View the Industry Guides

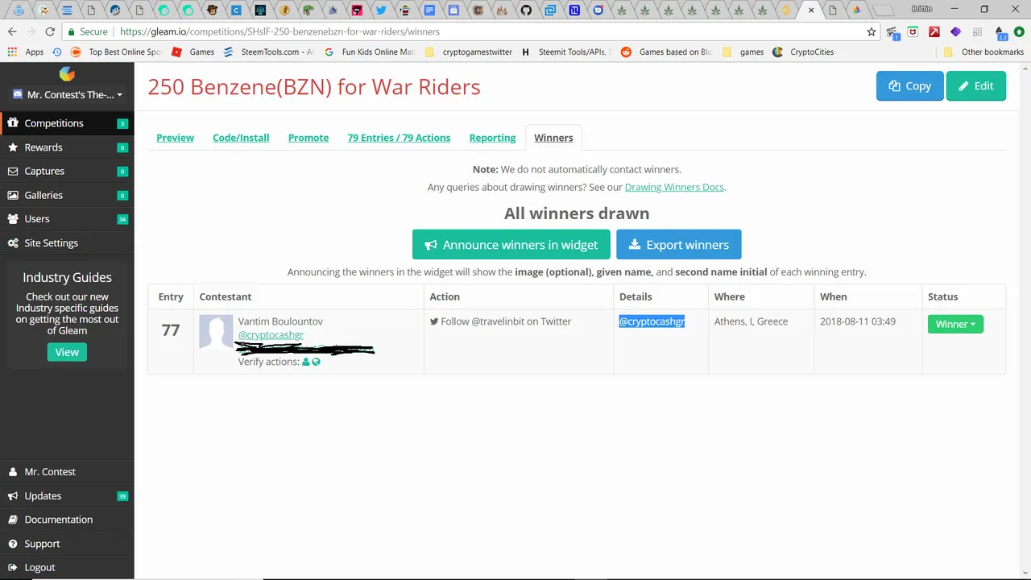point(67,352)
